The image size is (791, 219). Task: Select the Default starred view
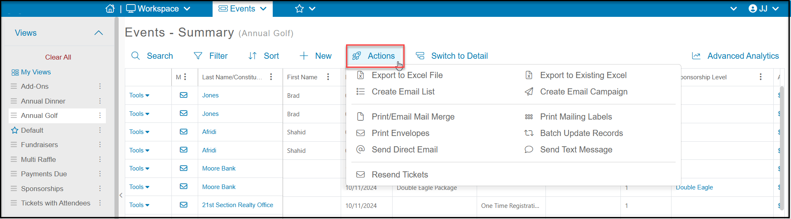pos(32,130)
